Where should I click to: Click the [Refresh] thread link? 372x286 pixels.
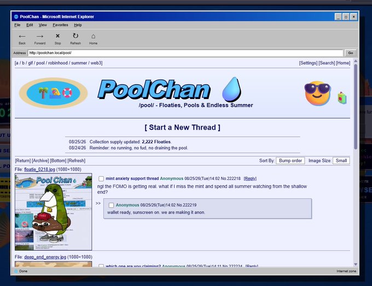pos(77,161)
